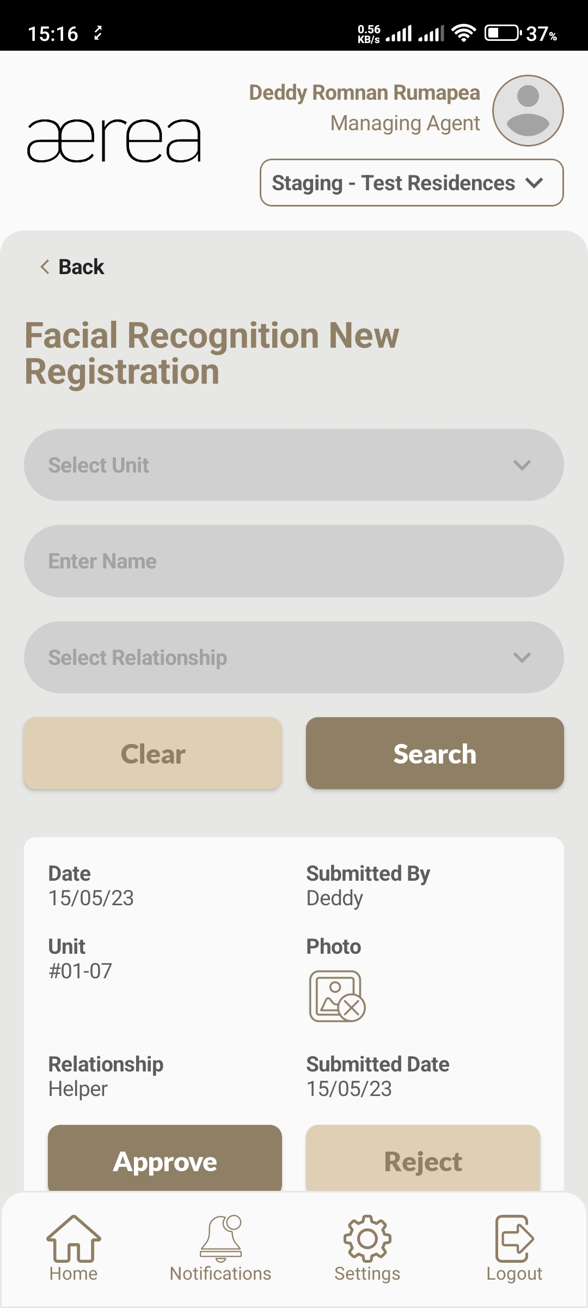The height and width of the screenshot is (1308, 588).
Task: Approve the Helper registration request
Action: 165,1161
